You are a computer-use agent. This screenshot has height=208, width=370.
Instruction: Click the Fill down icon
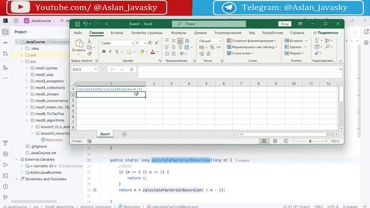317,47
